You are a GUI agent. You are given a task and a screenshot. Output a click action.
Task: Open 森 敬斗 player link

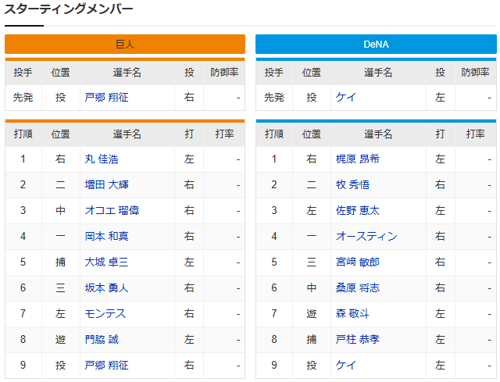coord(352,314)
